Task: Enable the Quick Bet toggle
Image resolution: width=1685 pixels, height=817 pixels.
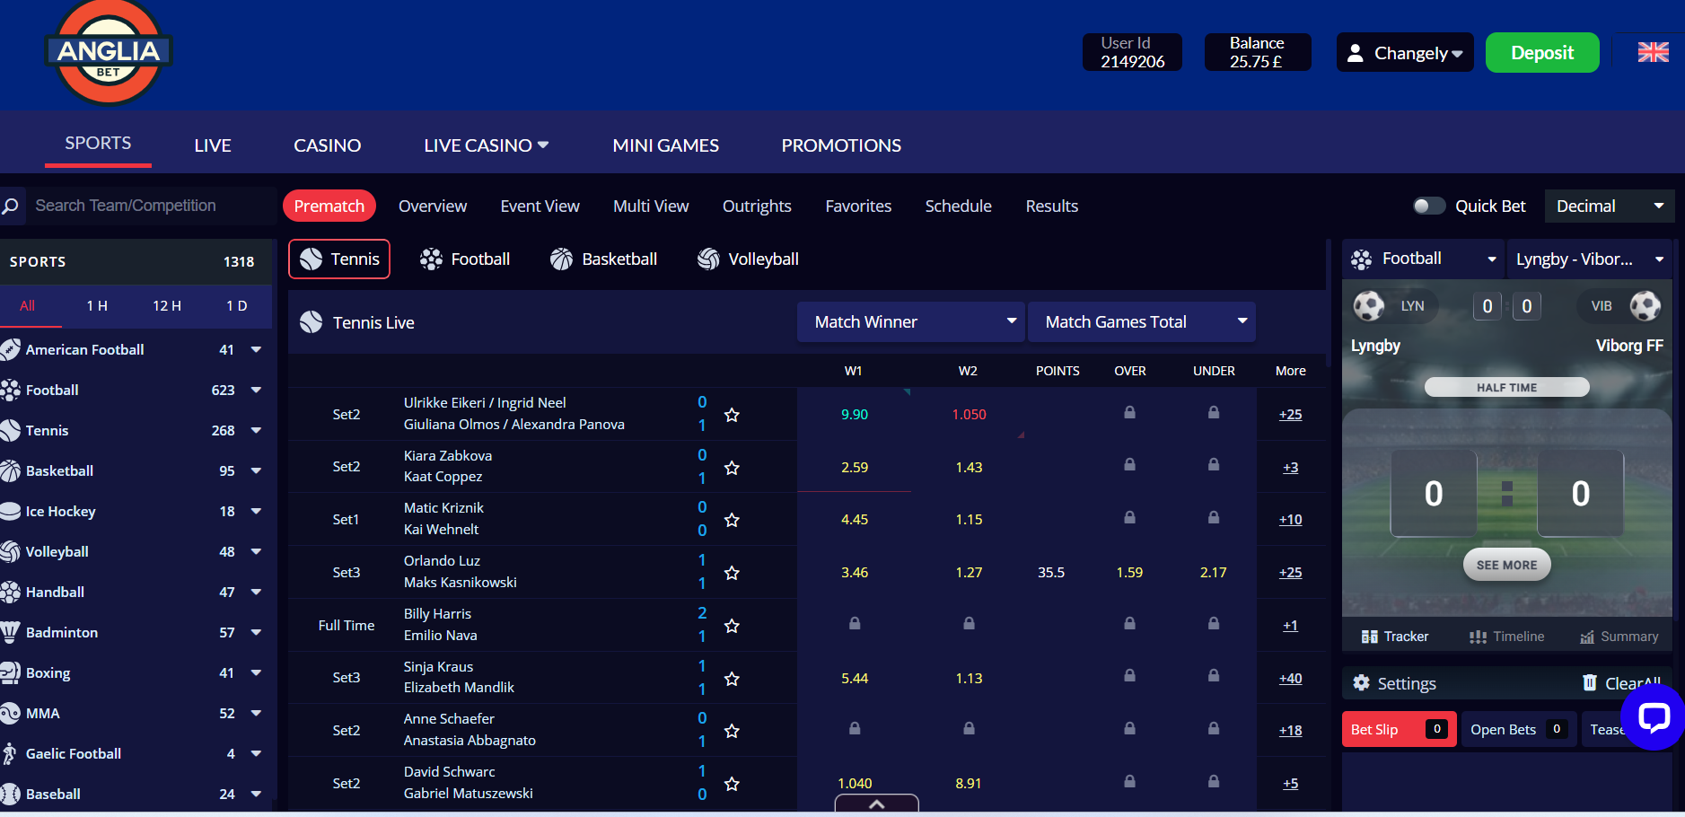Action: [x=1428, y=206]
